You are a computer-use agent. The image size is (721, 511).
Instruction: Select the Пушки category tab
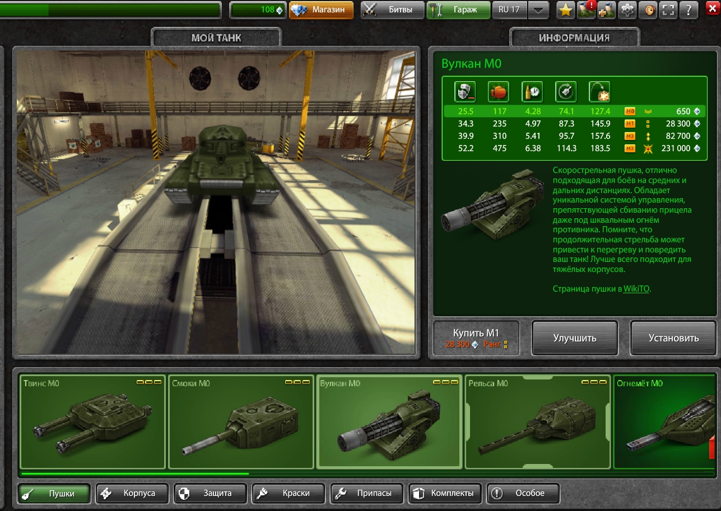point(54,493)
